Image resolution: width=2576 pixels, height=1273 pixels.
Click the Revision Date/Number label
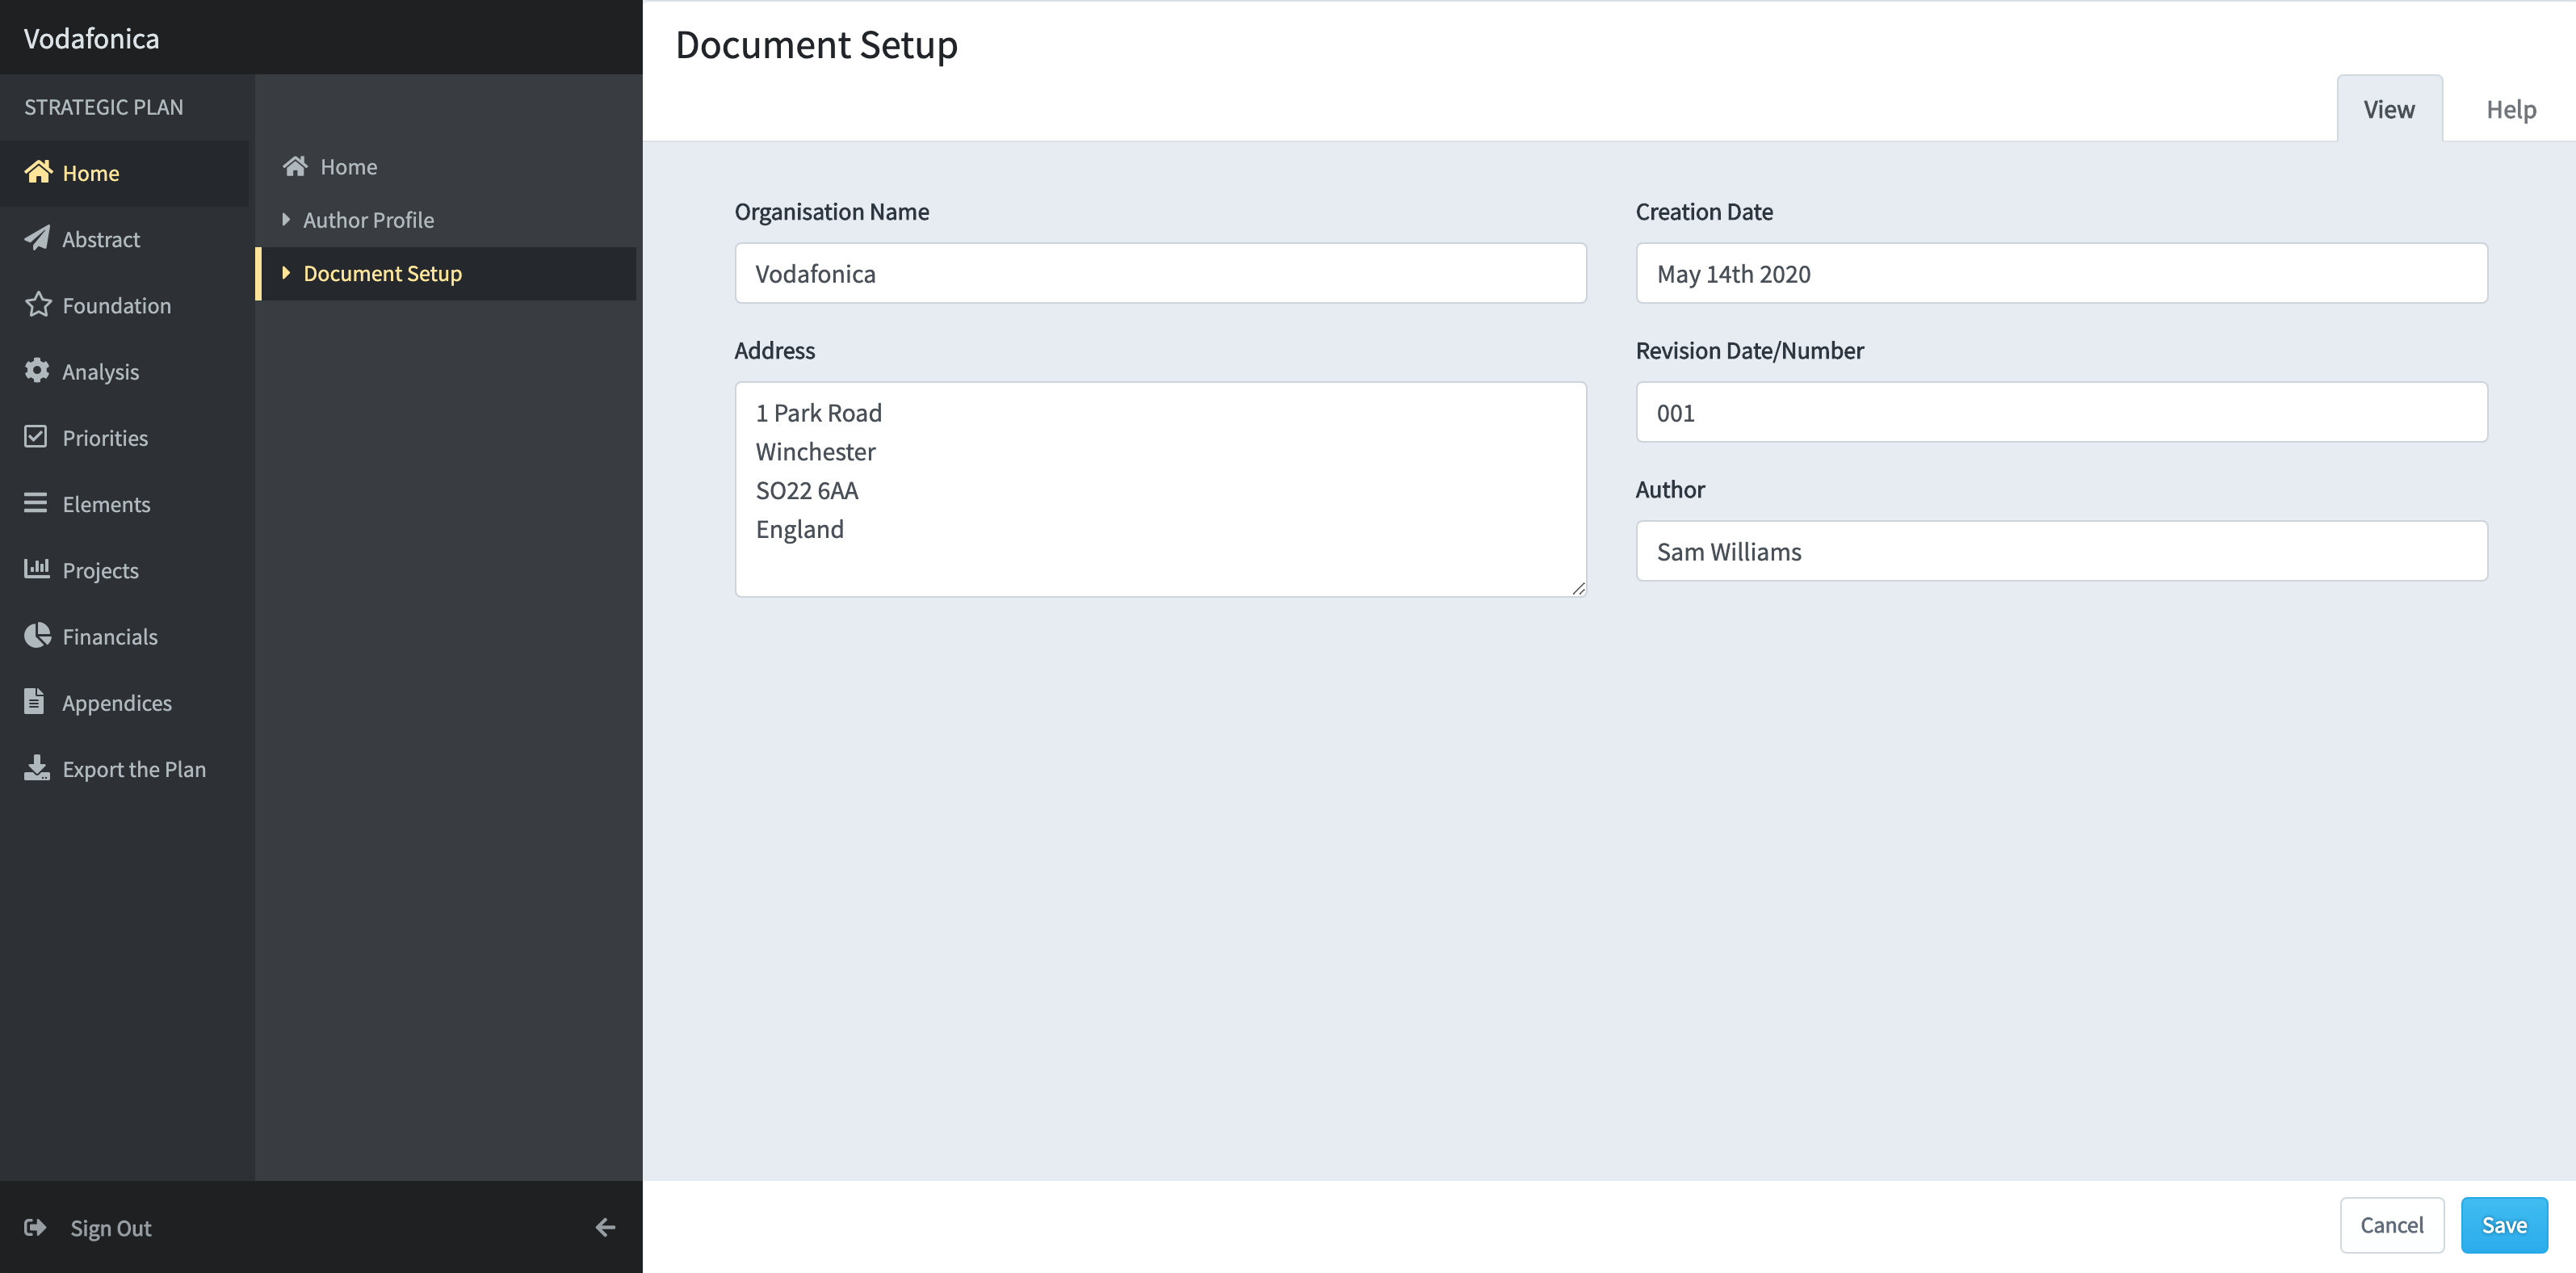click(x=1749, y=350)
